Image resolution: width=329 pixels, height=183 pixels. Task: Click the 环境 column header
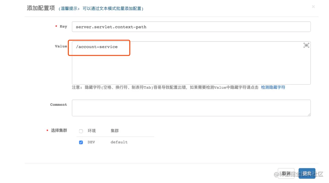92,131
